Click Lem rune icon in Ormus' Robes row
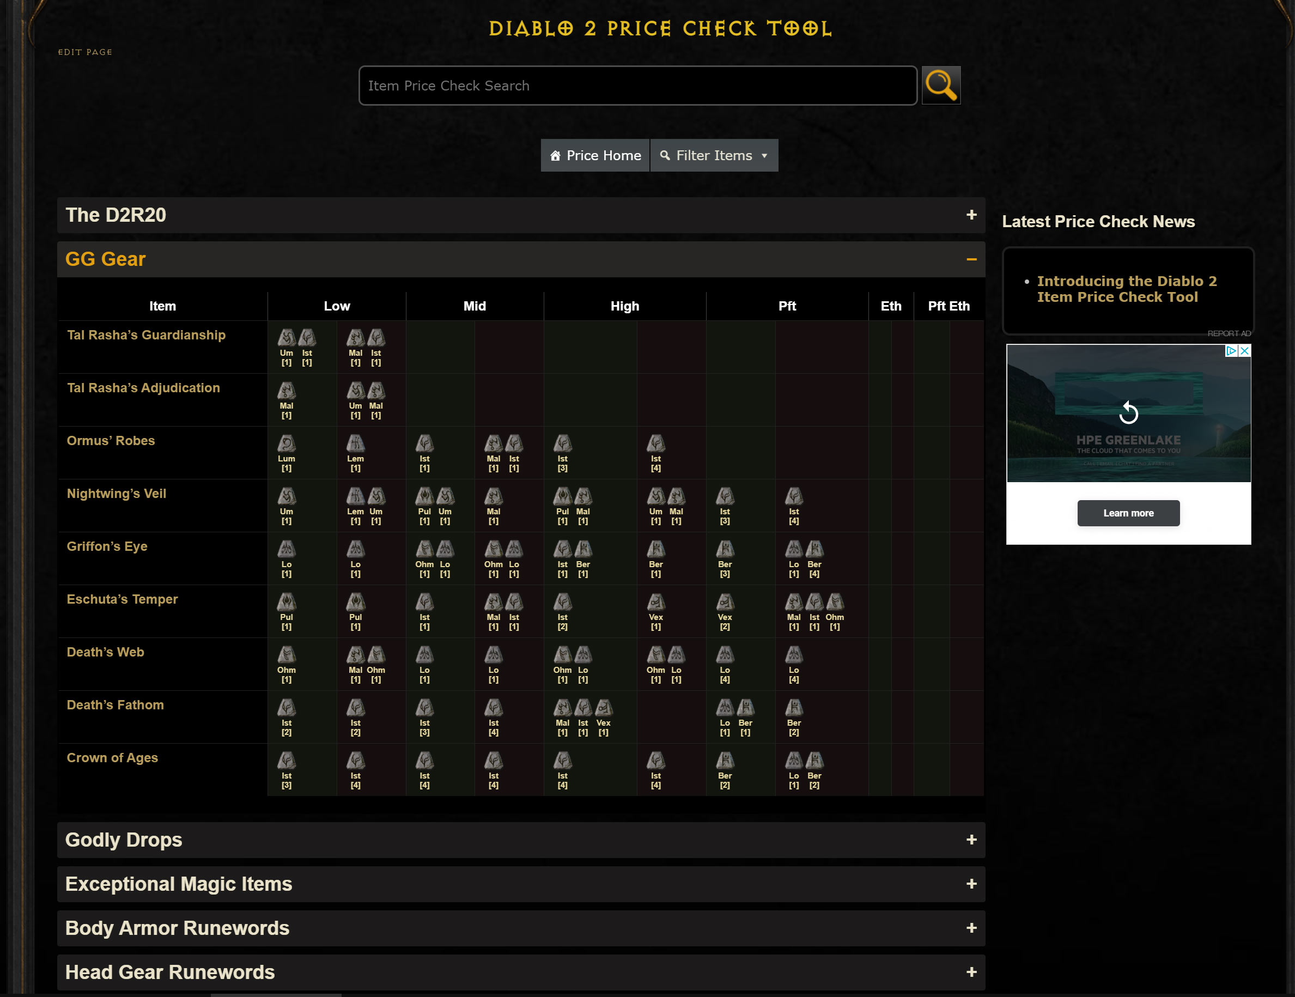 coord(355,443)
